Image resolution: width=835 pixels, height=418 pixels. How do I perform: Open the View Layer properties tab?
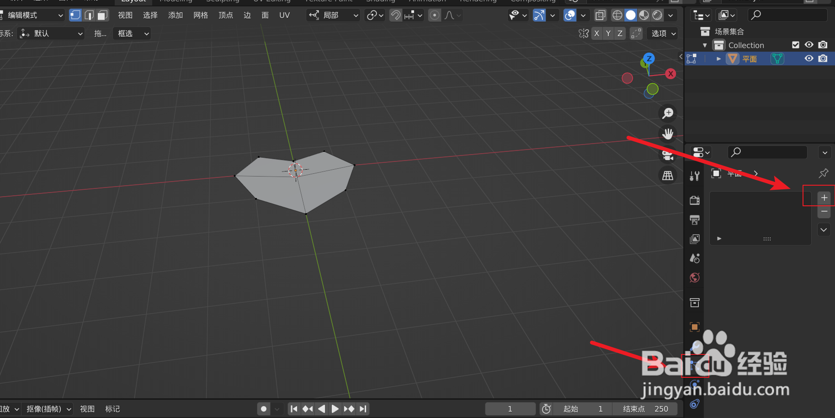tap(695, 239)
